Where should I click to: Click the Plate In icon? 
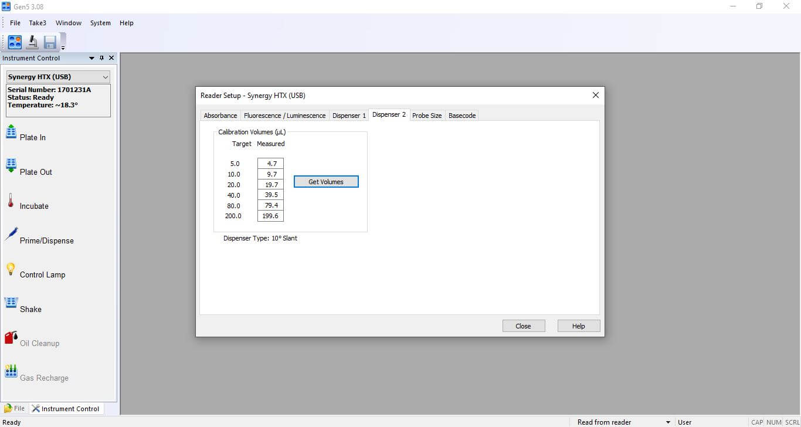(11, 132)
